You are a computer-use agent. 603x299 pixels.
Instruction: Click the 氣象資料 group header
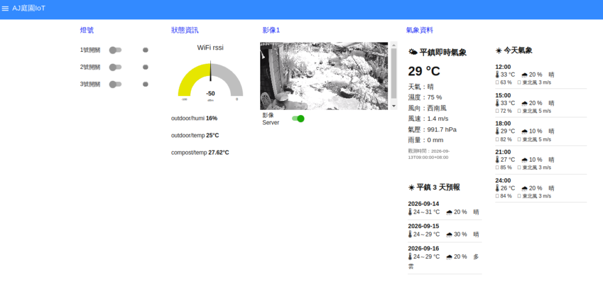(x=419, y=31)
